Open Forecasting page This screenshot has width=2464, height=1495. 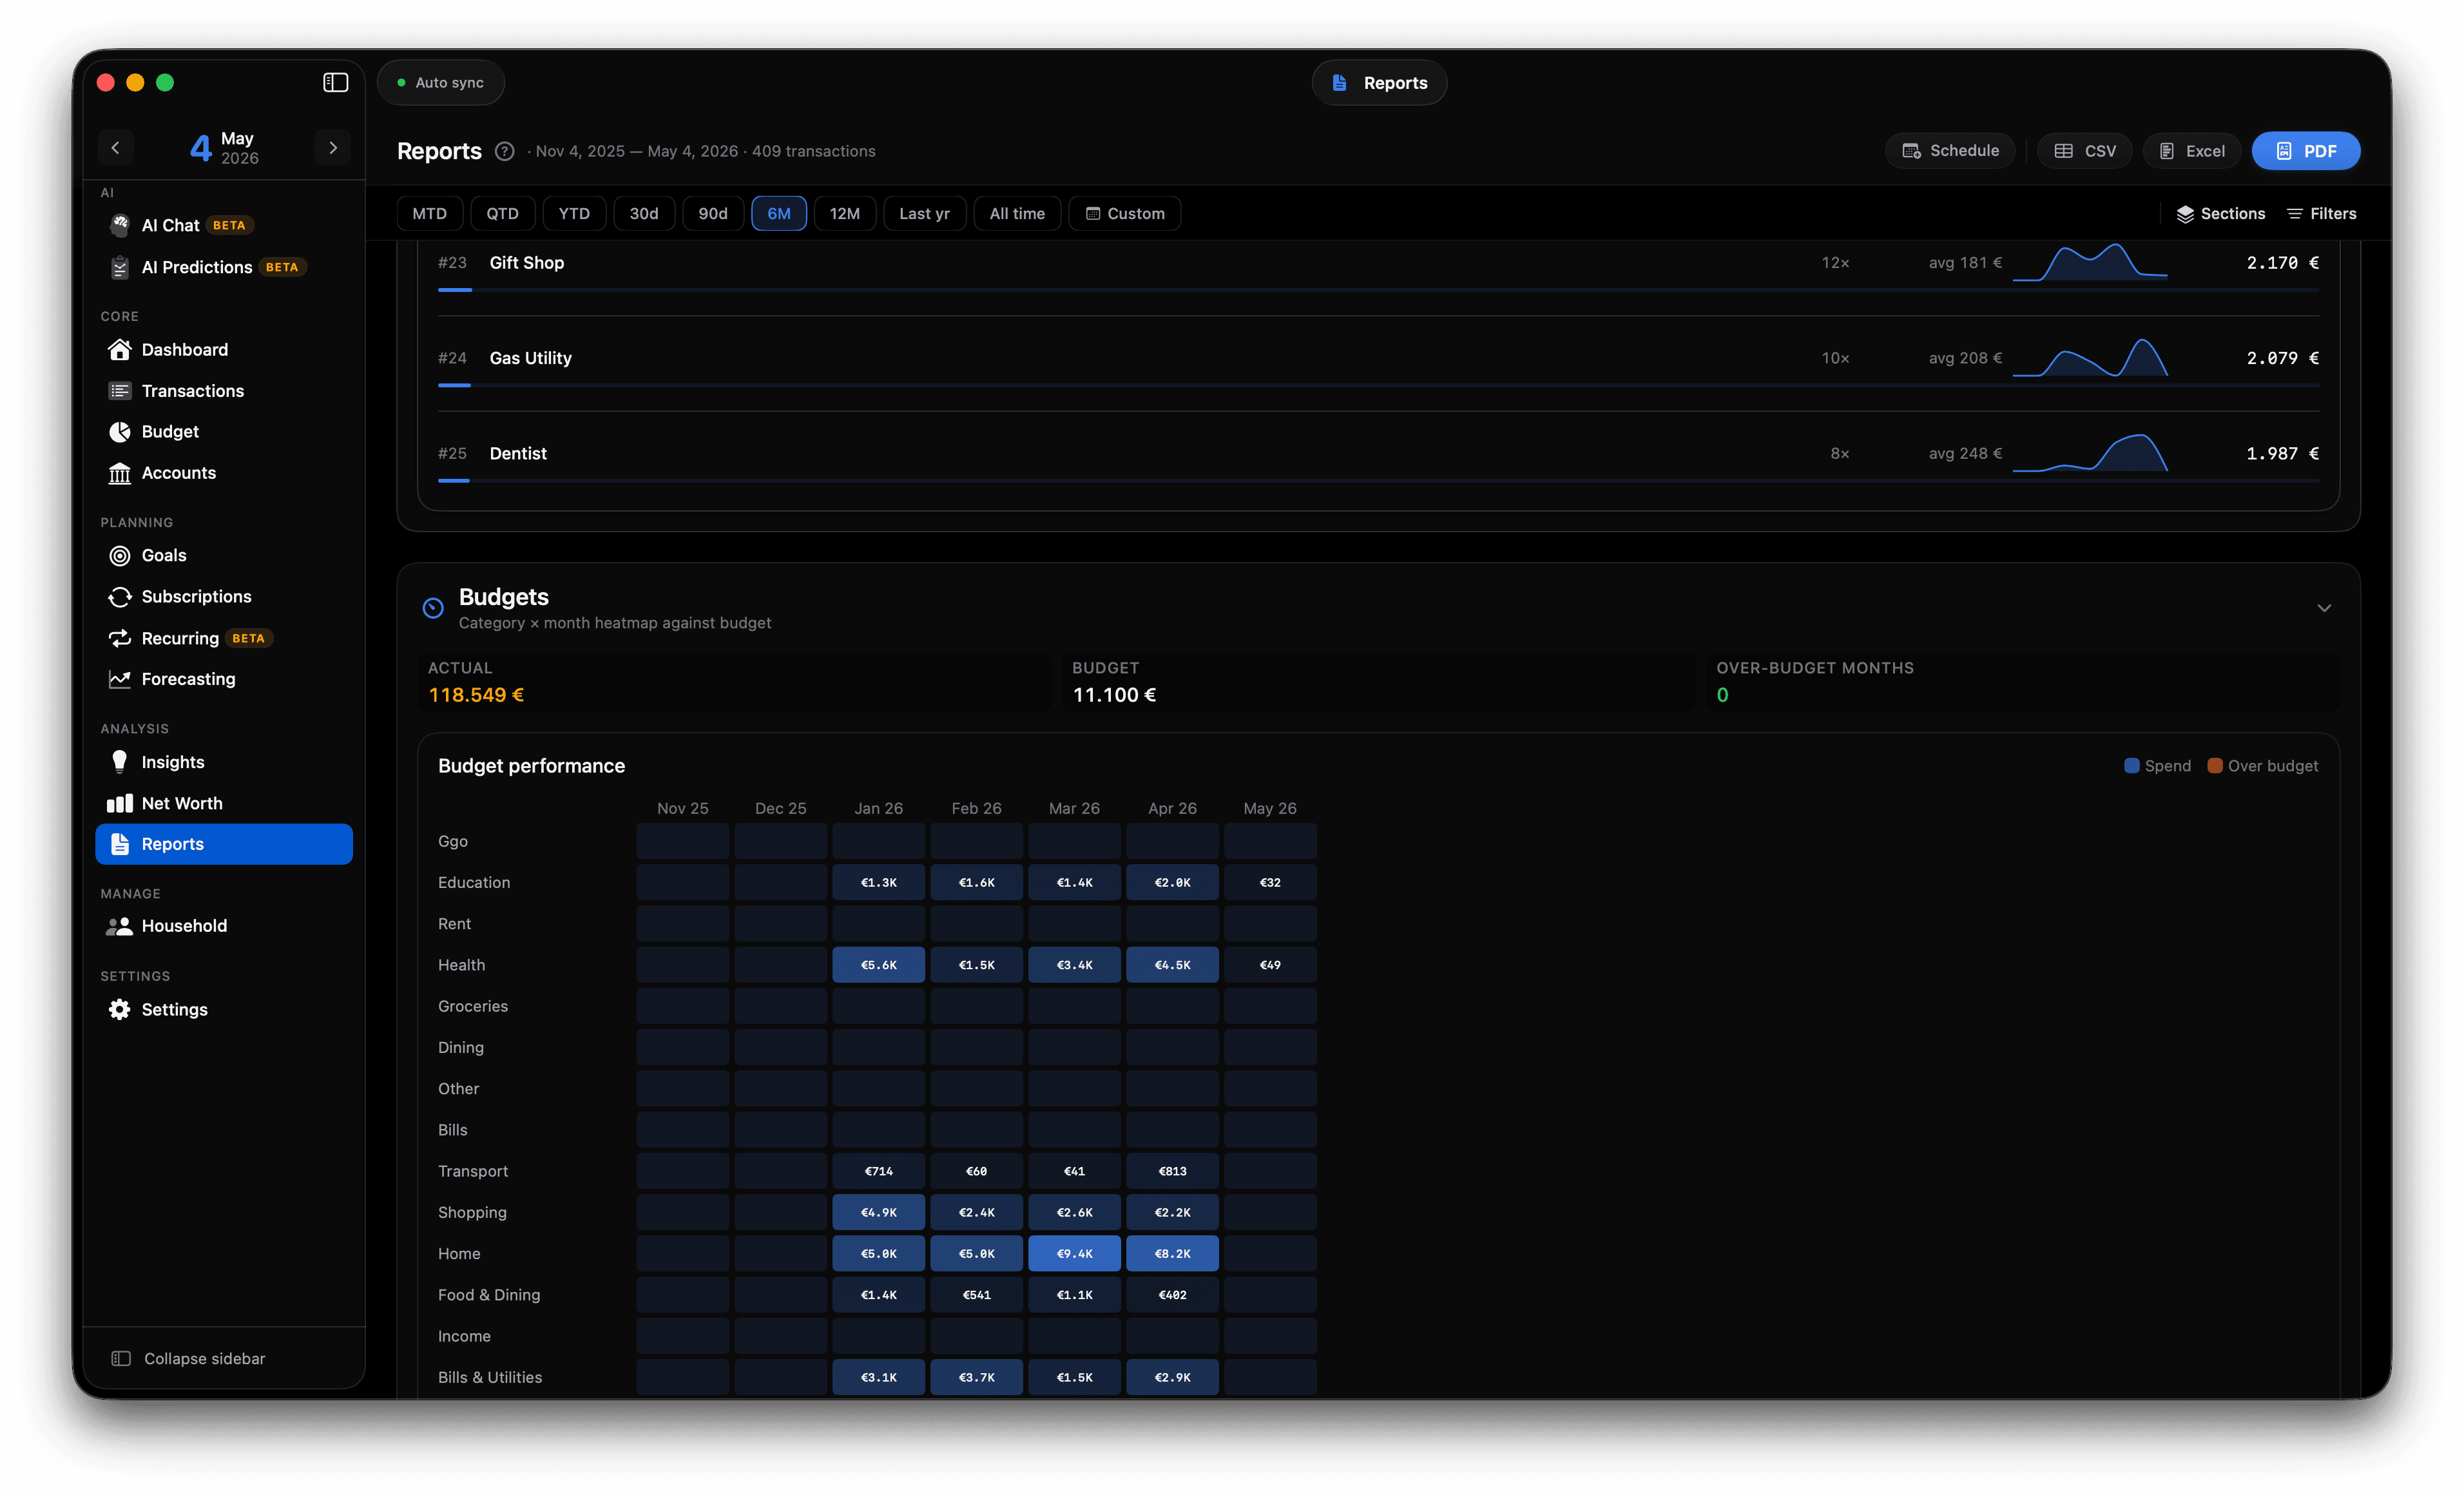point(224,679)
